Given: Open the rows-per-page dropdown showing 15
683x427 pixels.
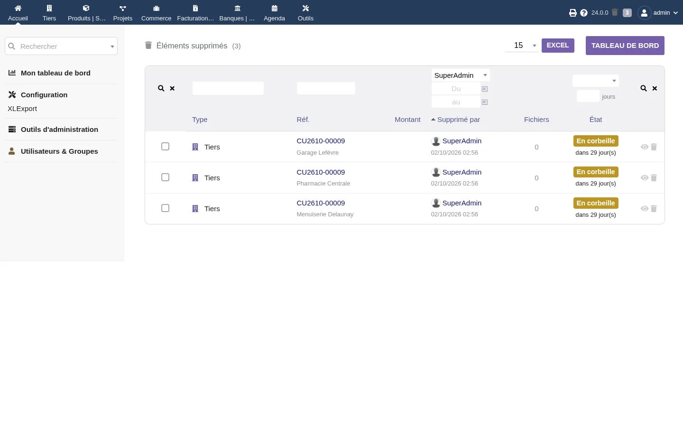Looking at the screenshot, I should pyautogui.click(x=522, y=46).
